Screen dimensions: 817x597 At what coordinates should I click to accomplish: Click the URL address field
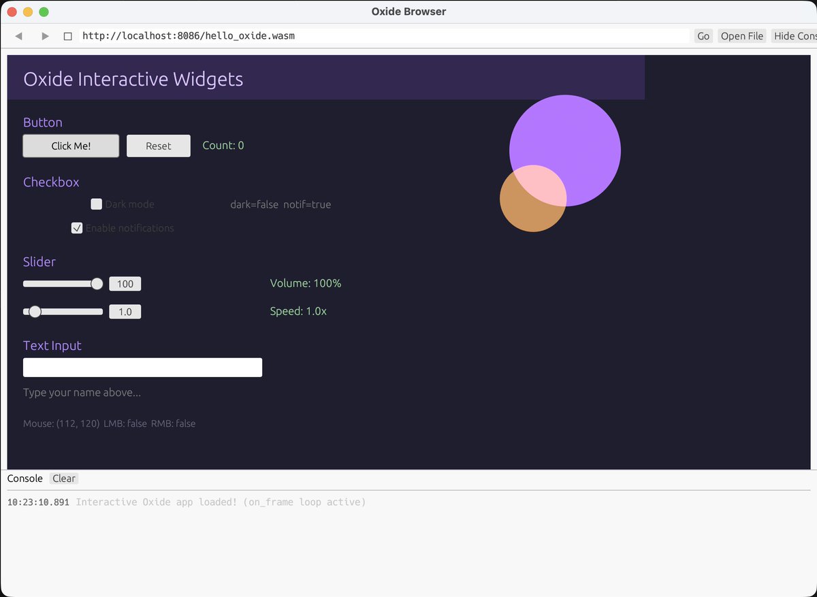[x=385, y=36]
